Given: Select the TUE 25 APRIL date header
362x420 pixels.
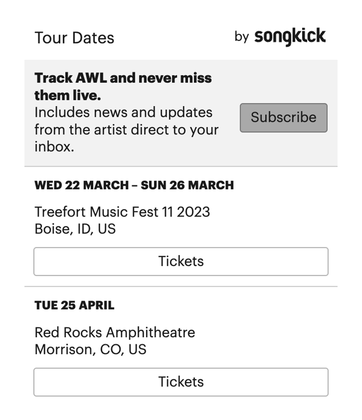Looking at the screenshot, I should click(74, 305).
